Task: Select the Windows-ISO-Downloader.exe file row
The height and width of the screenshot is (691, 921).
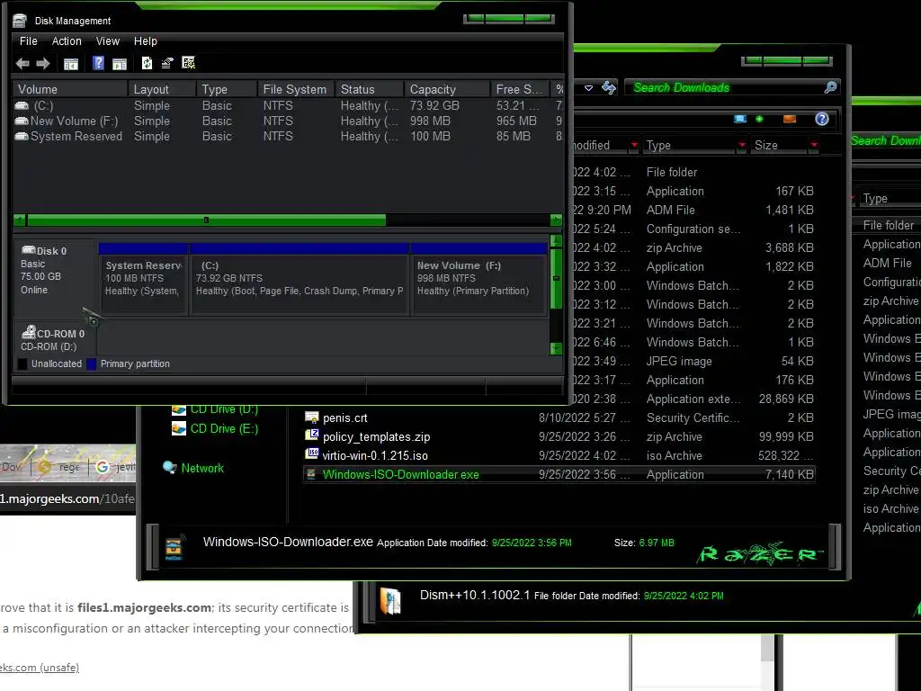Action: tap(559, 474)
